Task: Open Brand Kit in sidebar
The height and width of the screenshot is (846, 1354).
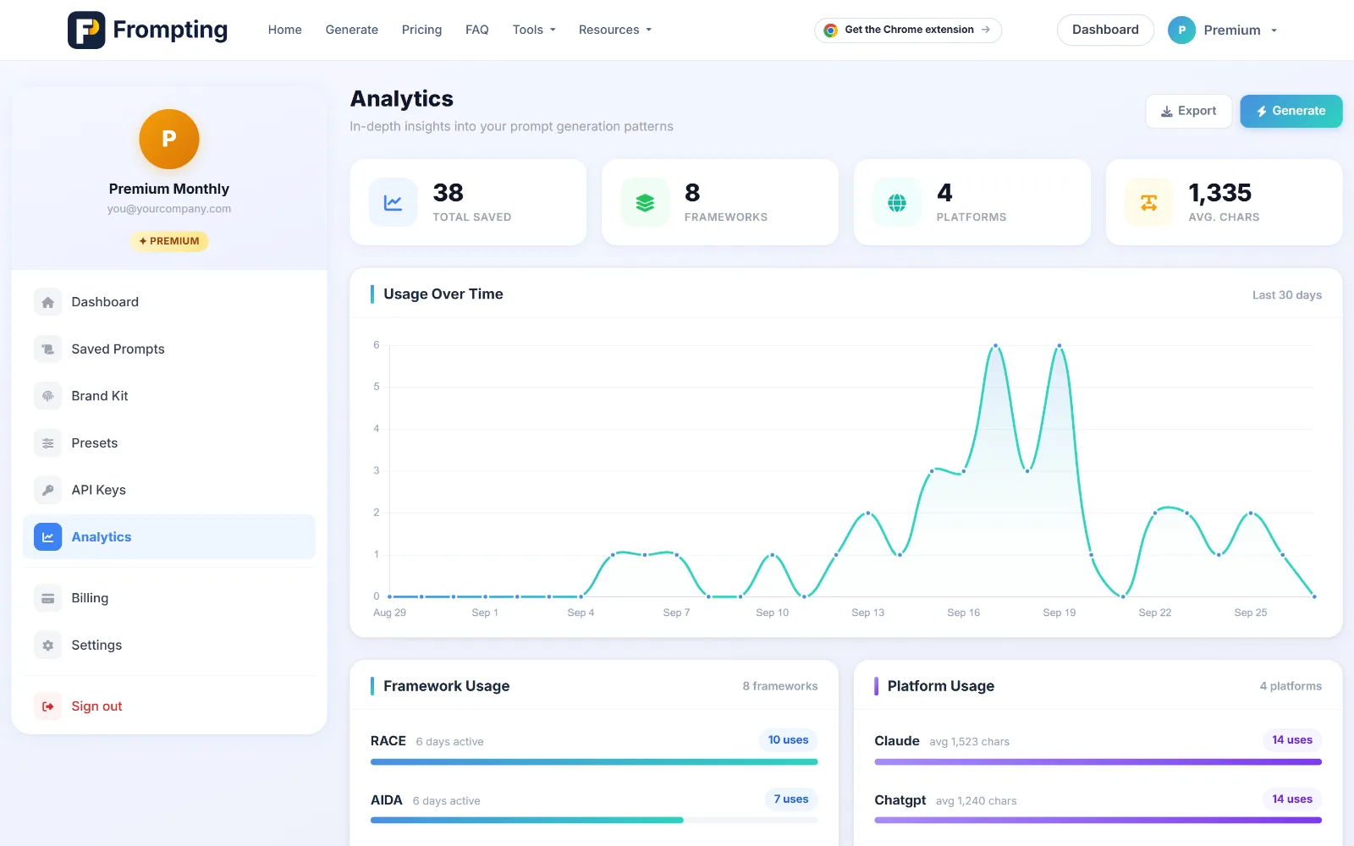Action: 169,396
